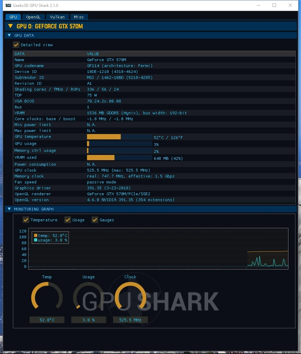Screen dimensions: 301x354
Task: Maximize the GPU Shark window
Action: click(274, 5)
